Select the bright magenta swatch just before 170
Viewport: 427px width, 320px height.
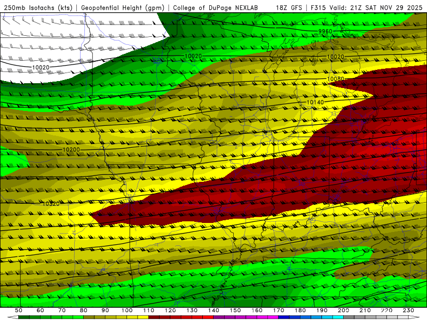pos(273,317)
